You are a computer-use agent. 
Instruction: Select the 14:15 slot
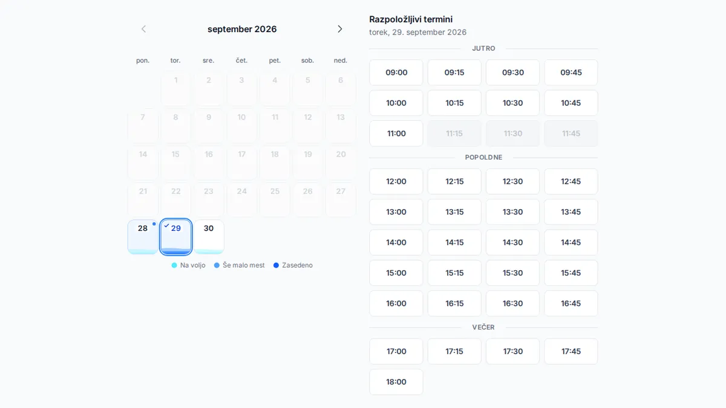click(454, 242)
